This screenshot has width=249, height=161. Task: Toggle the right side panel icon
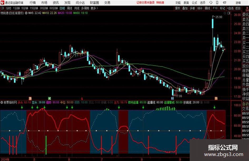[x=229, y=13]
